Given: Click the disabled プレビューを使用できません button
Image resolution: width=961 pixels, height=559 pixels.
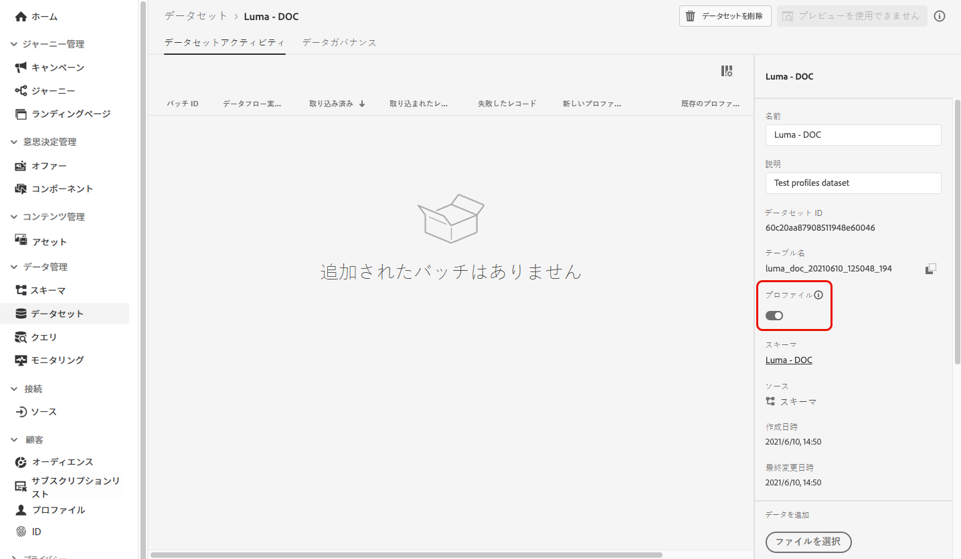Looking at the screenshot, I should (852, 16).
